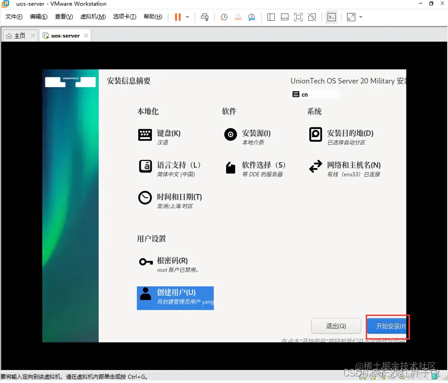Send Ctrl+Alt+Del to the virtual machine

tap(205, 17)
